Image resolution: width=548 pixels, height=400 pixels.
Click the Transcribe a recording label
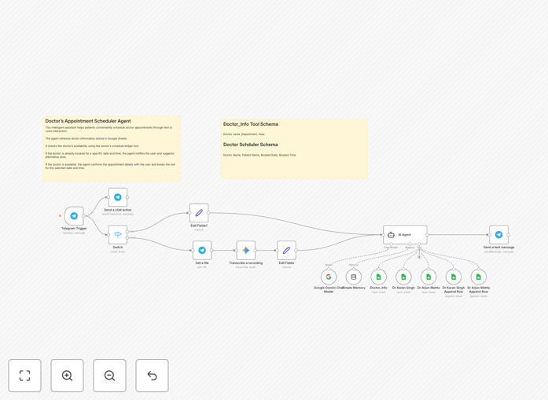coord(245,263)
